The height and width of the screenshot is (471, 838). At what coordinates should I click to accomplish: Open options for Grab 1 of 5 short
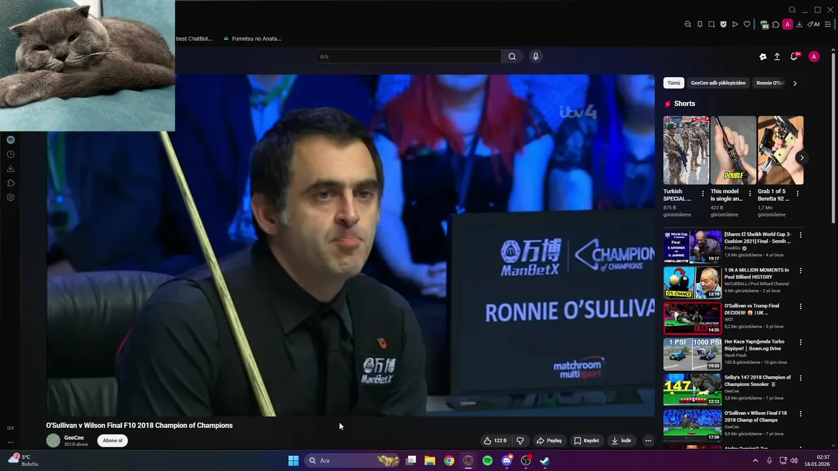coord(797,194)
